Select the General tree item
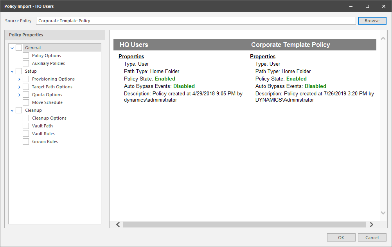Viewport: 392px width, 247px height. (x=33, y=48)
